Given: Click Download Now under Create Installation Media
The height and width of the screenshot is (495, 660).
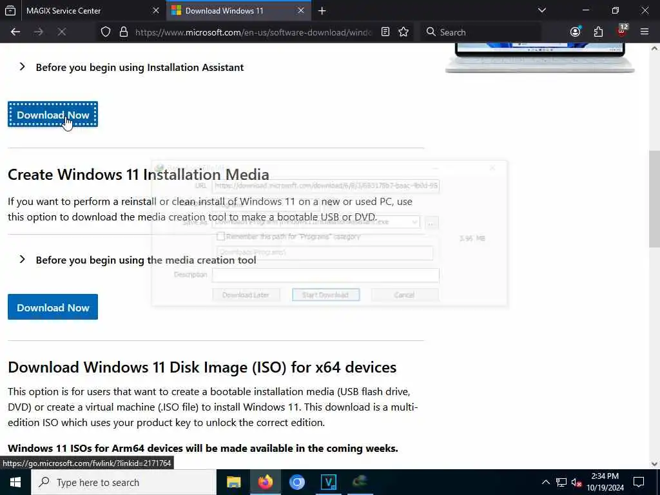Looking at the screenshot, I should click(x=53, y=307).
